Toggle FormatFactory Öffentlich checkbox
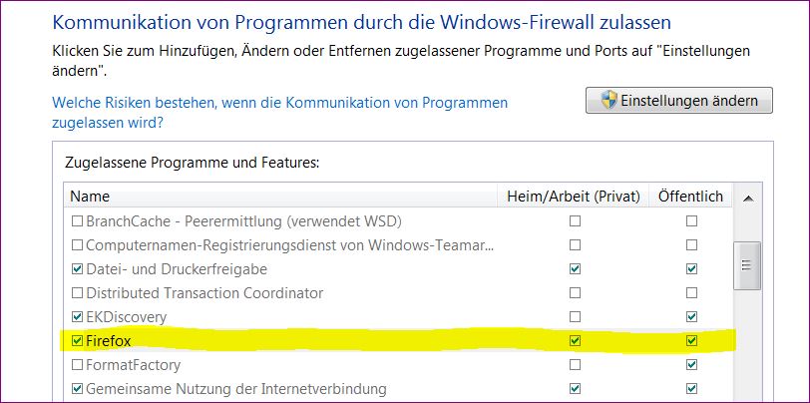Image resolution: width=810 pixels, height=403 pixels. click(x=691, y=365)
